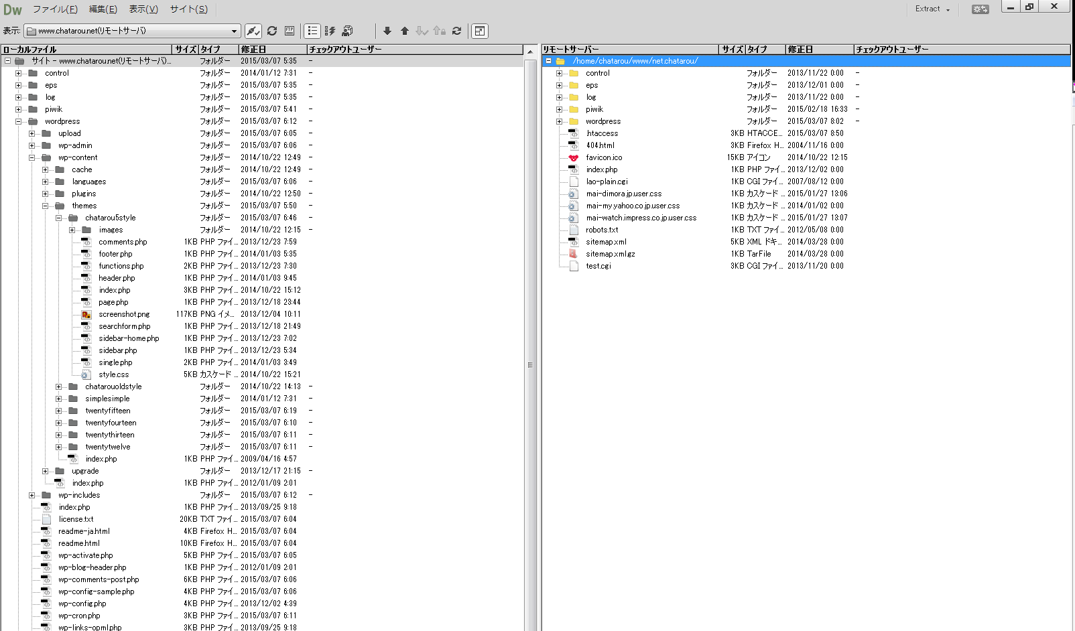Image resolution: width=1075 pixels, height=631 pixels.
Task: Select the remote .htaccess file icon
Action: pos(574,133)
